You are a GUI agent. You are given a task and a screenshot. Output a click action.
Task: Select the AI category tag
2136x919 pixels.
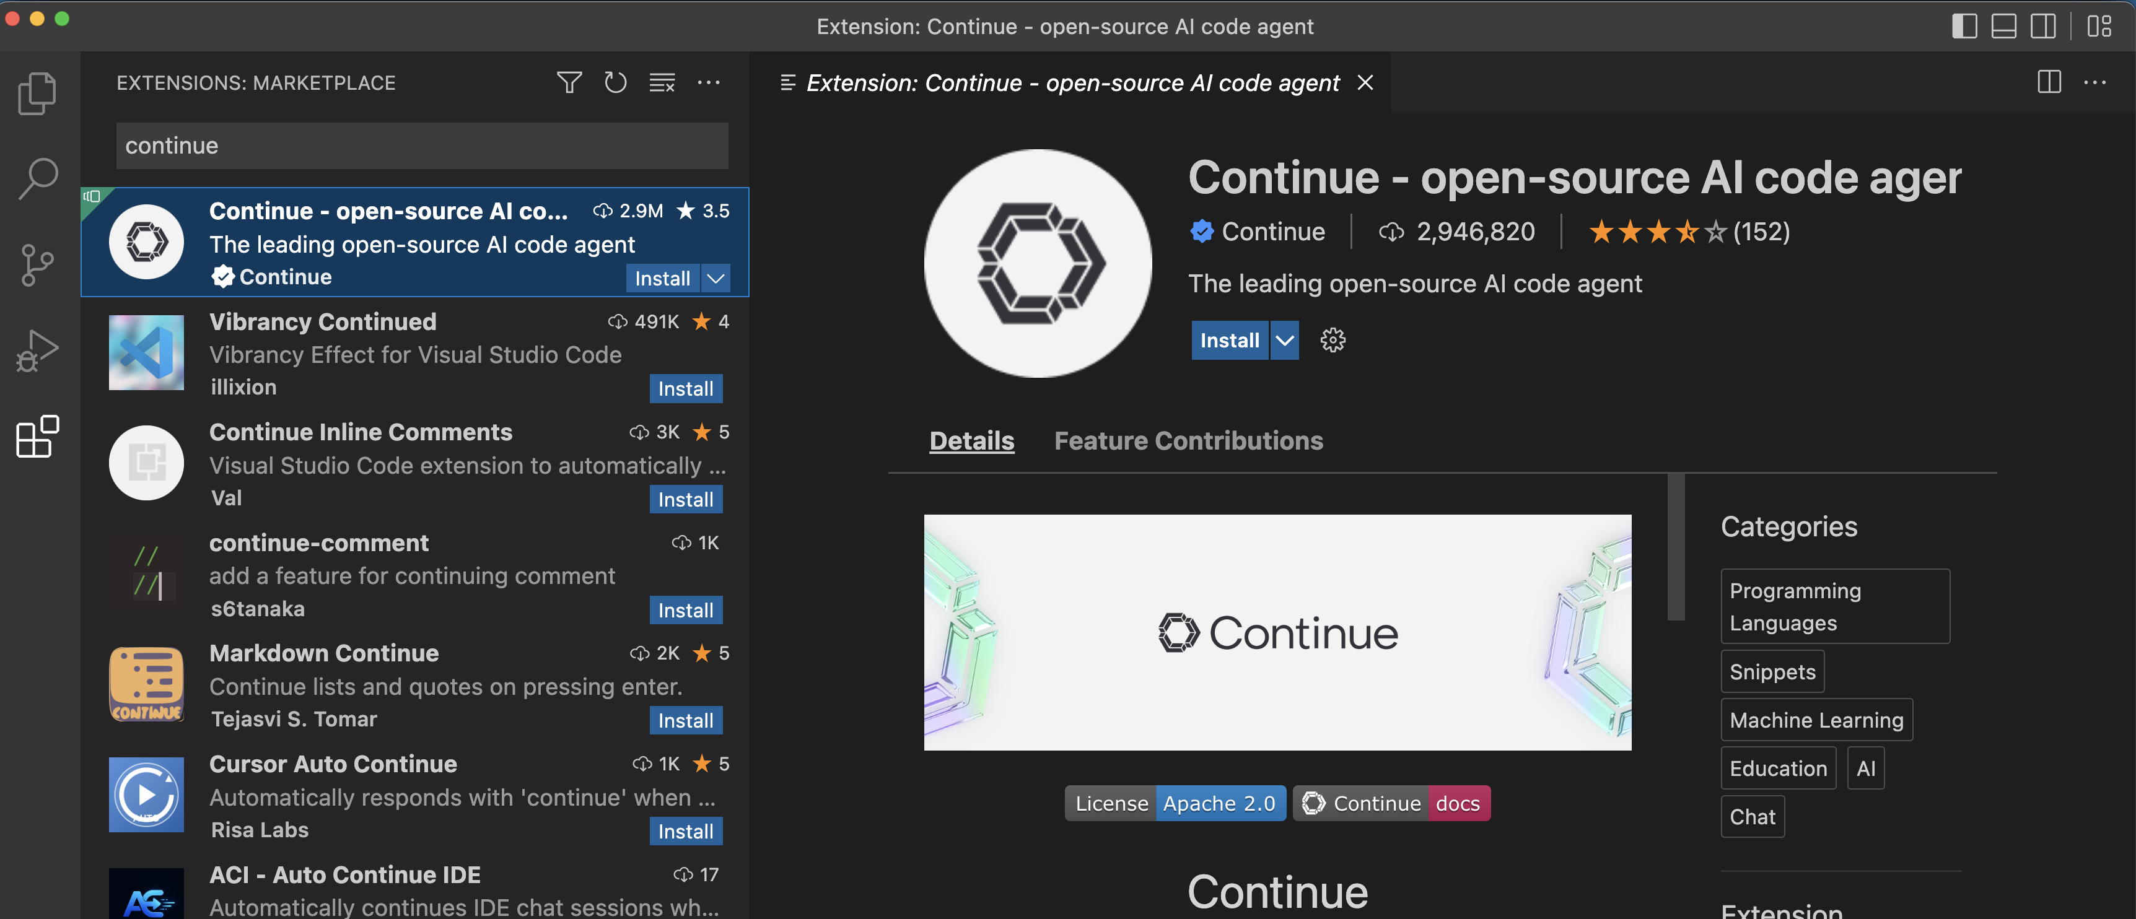tap(1866, 768)
